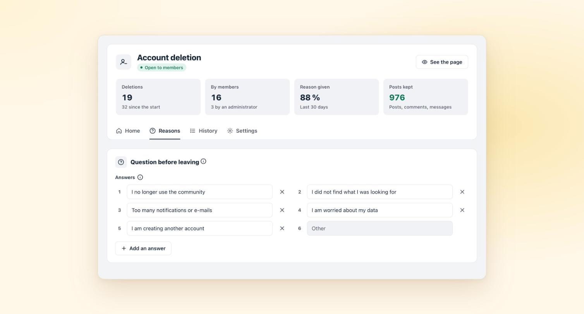
Task: Select the Reasons tab
Action: (165, 131)
